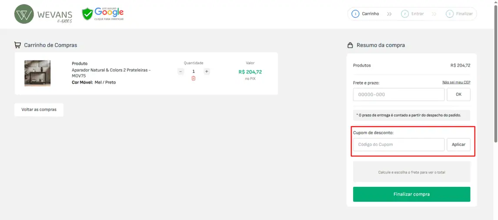
Task: Click the Frete e prazo label
Action: point(366,83)
